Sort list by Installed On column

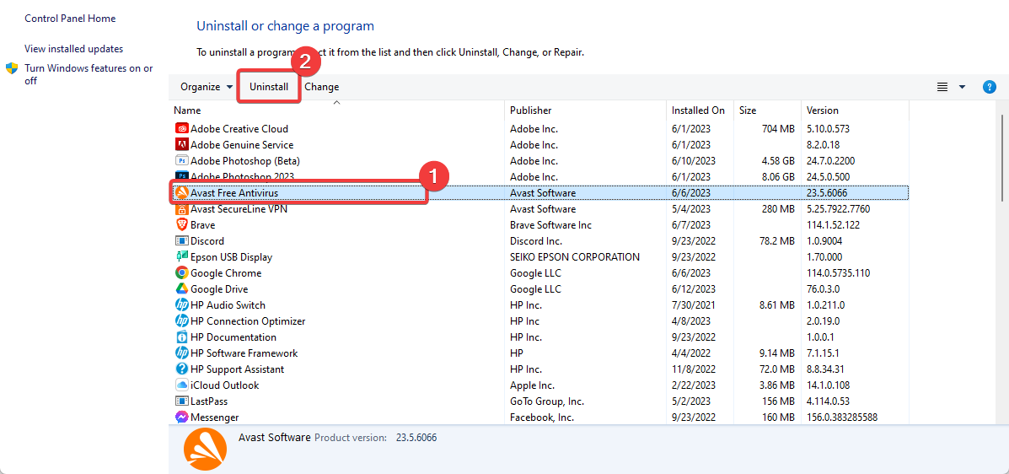698,110
